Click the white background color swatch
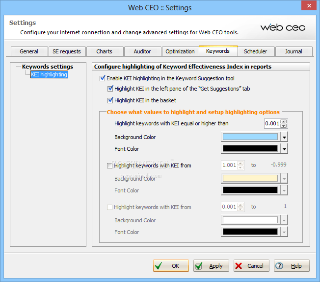This screenshot has height=282, width=320. point(250,220)
